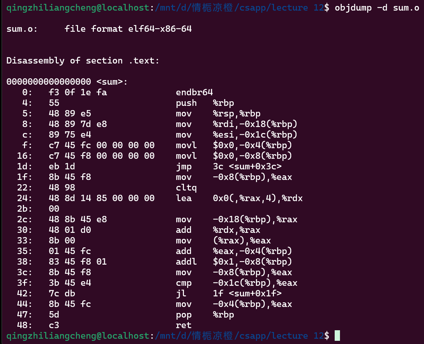Click the 'cltq' instruction
424x344 pixels.
coord(186,188)
